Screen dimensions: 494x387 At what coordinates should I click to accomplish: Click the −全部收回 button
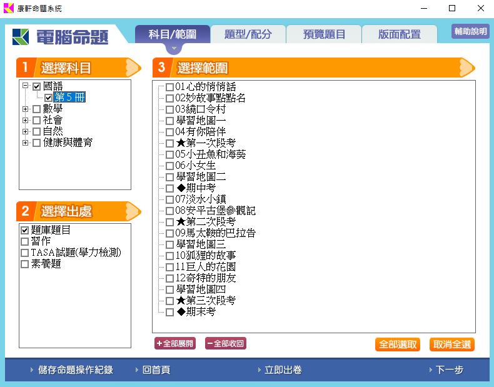[x=226, y=343]
